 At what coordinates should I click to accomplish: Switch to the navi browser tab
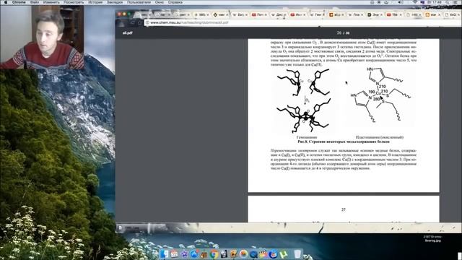(x=220, y=14)
